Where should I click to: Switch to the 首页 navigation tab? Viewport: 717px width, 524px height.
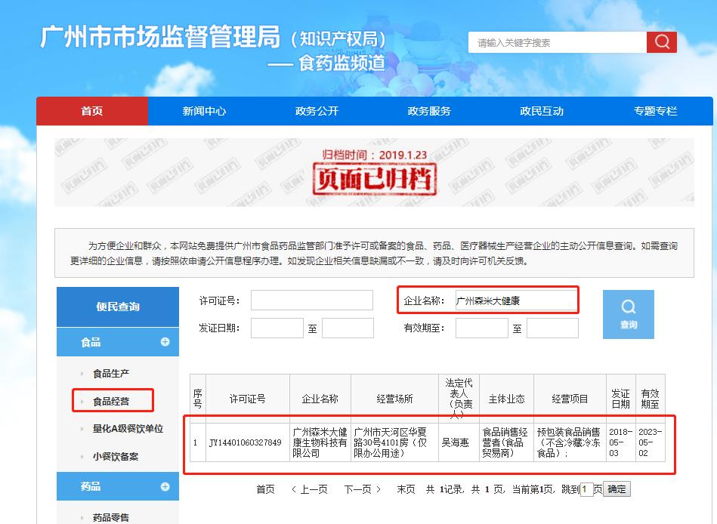92,110
